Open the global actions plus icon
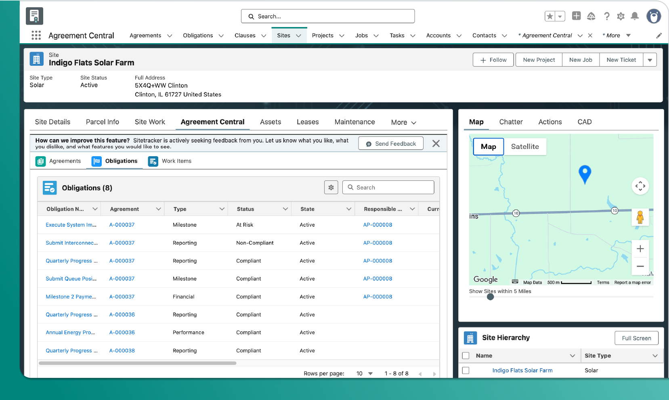 coord(577,16)
